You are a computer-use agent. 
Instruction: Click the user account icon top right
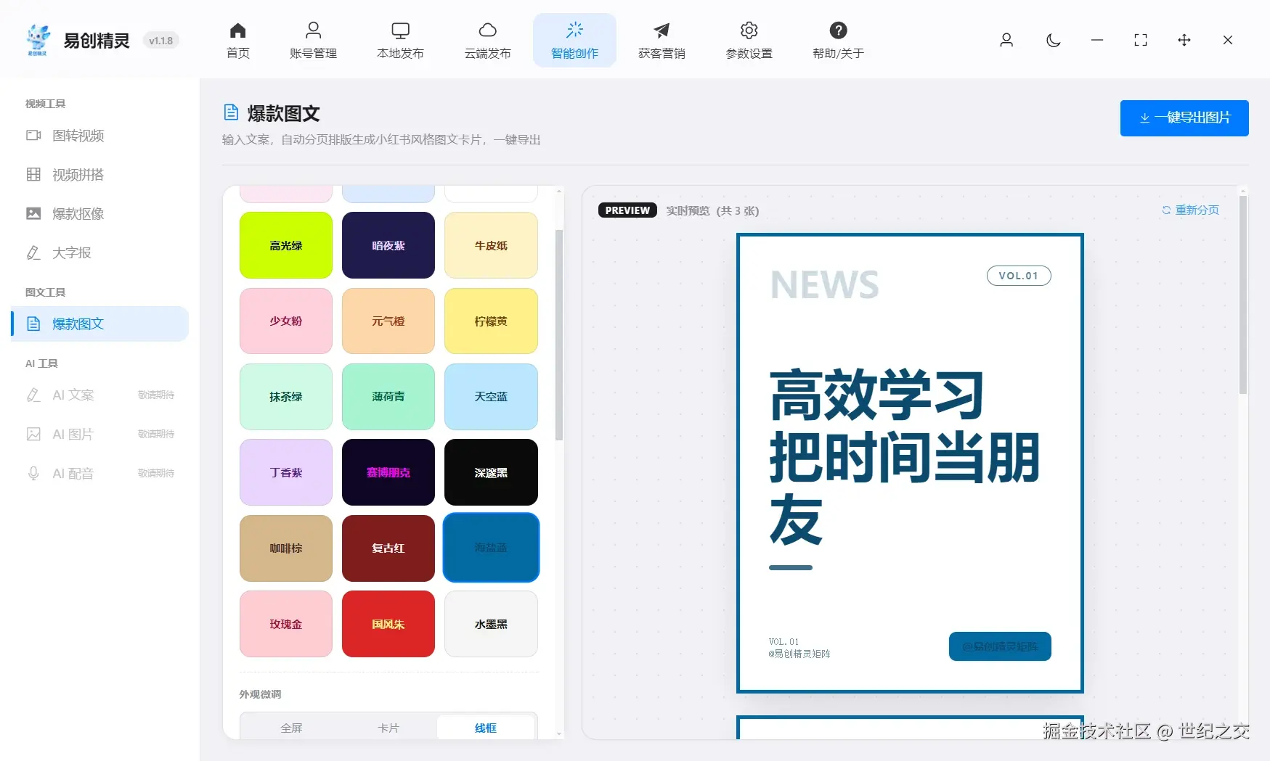(1006, 41)
